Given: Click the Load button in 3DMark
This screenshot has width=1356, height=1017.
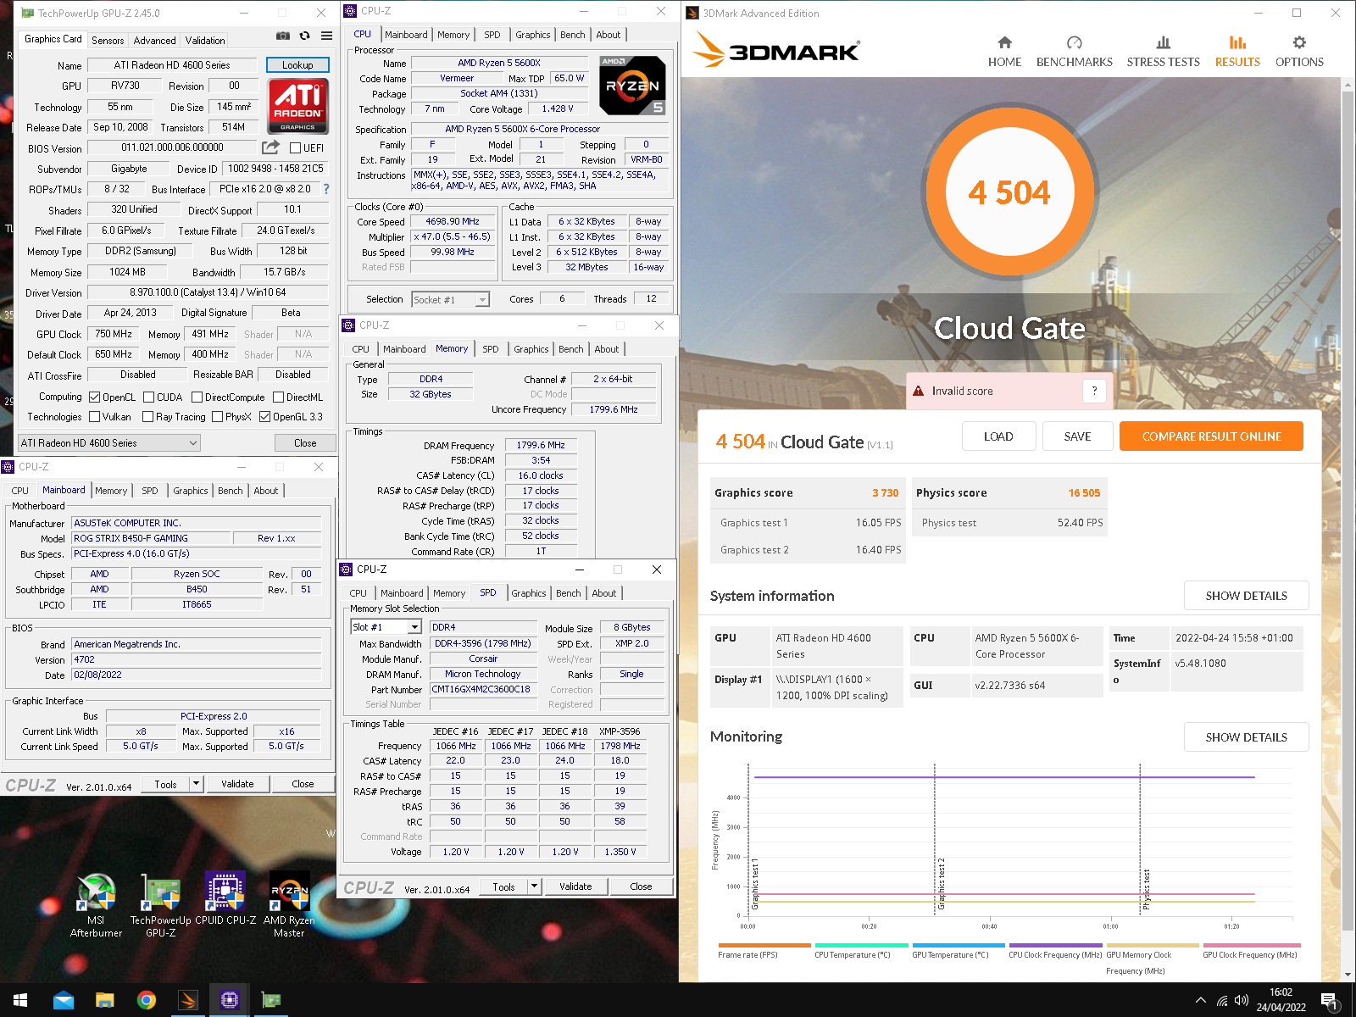Looking at the screenshot, I should click(x=998, y=436).
